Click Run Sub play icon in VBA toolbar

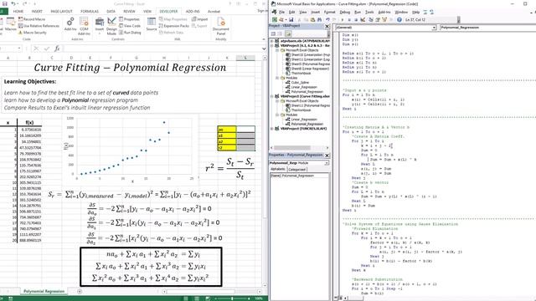(343, 20)
